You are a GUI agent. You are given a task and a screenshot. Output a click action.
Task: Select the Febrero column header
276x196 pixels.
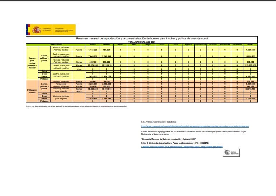pos(106,44)
